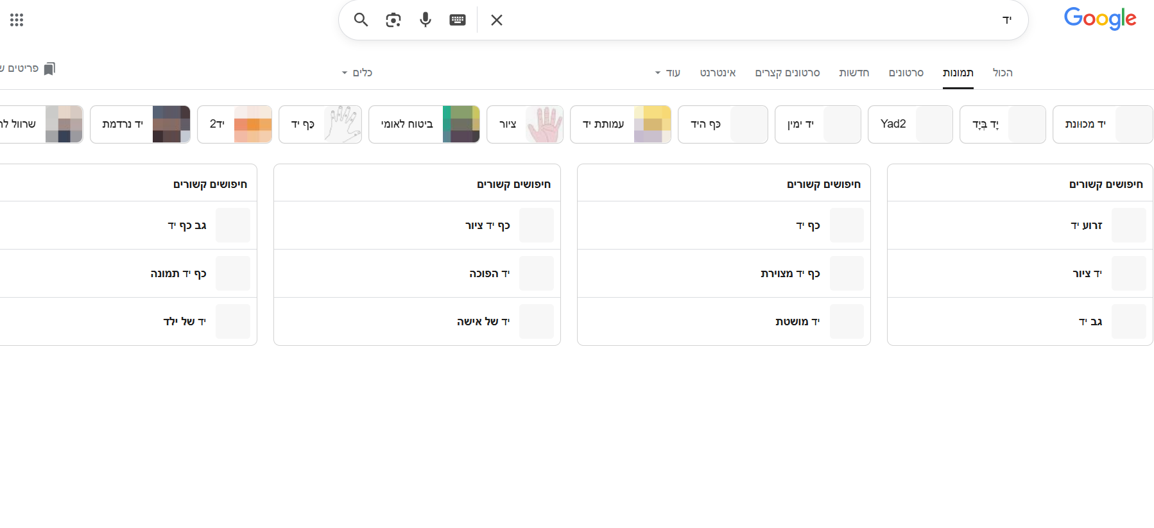Open related search זרוע יד

[1086, 226]
